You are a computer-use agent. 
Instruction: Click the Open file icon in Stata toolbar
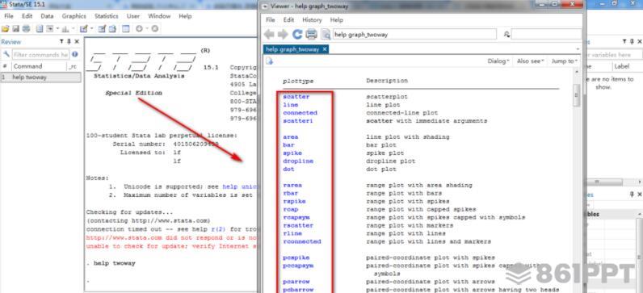tap(5, 28)
